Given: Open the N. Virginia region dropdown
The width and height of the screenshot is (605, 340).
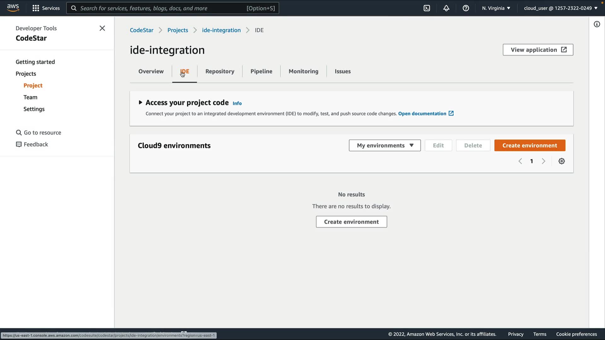Looking at the screenshot, I should 496,8.
